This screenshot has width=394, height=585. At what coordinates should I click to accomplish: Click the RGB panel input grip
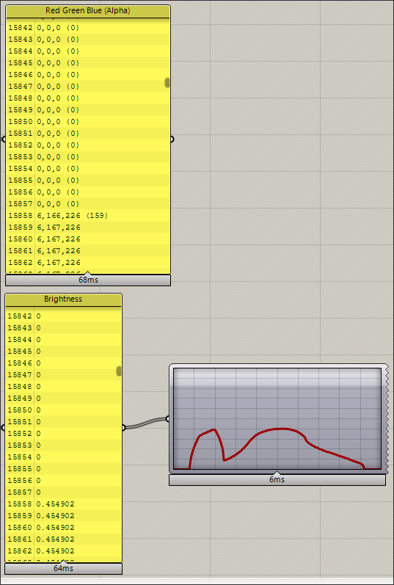[x=4, y=139]
